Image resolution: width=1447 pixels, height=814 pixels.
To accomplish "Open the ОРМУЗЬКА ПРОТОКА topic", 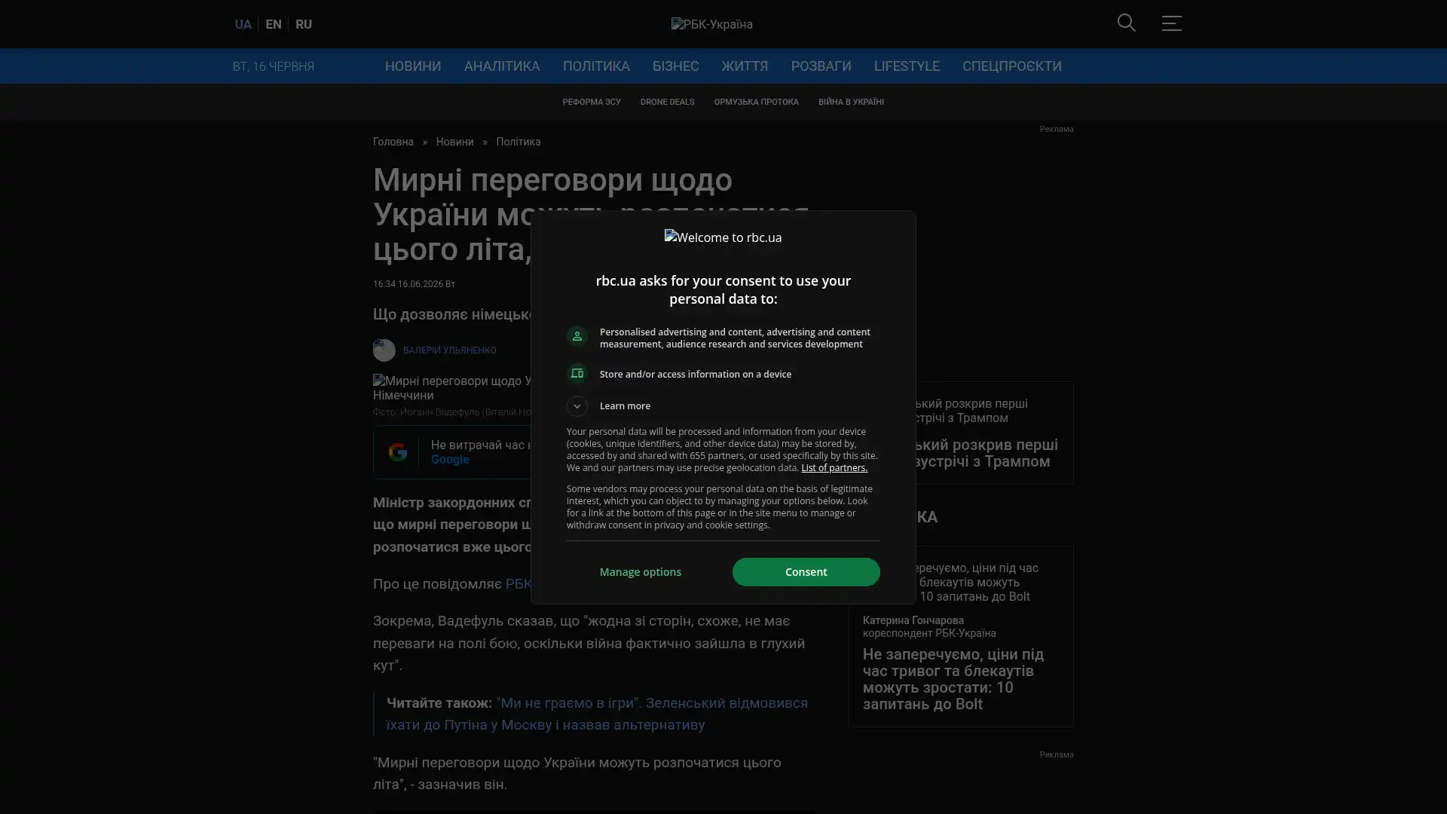I will [x=756, y=102].
